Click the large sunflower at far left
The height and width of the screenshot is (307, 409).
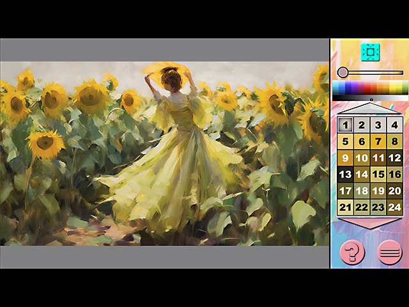pos(45,143)
